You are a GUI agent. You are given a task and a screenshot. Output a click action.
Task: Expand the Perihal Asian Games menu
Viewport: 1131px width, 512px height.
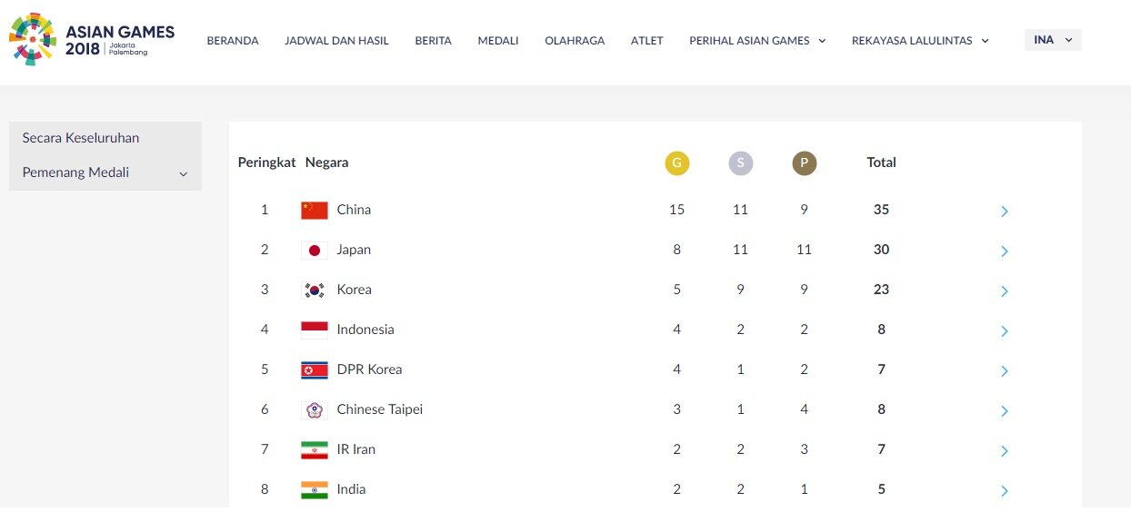tap(757, 41)
